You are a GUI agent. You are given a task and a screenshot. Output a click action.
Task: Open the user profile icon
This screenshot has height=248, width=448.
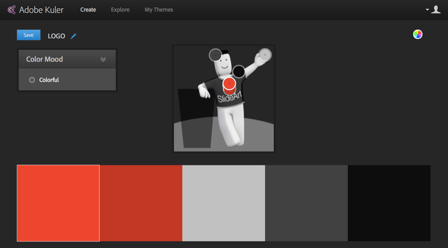coord(436,10)
